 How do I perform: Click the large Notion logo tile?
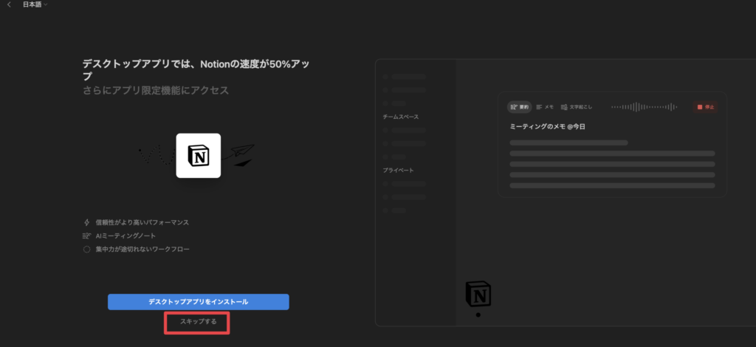[198, 156]
